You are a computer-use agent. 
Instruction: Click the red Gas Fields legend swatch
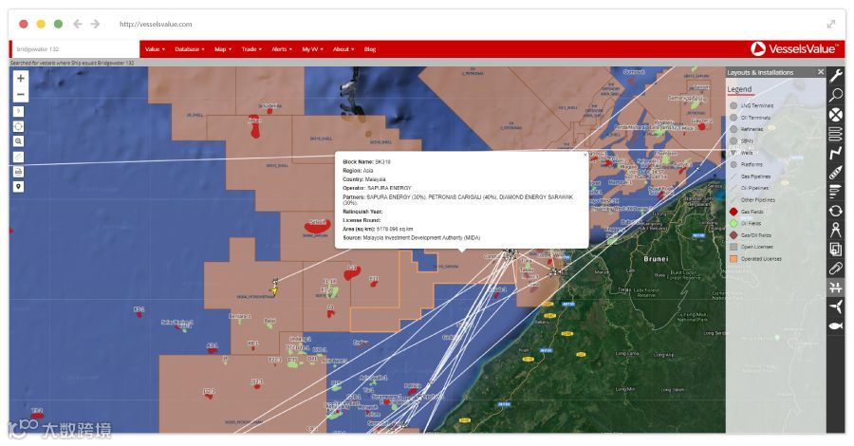[733, 212]
